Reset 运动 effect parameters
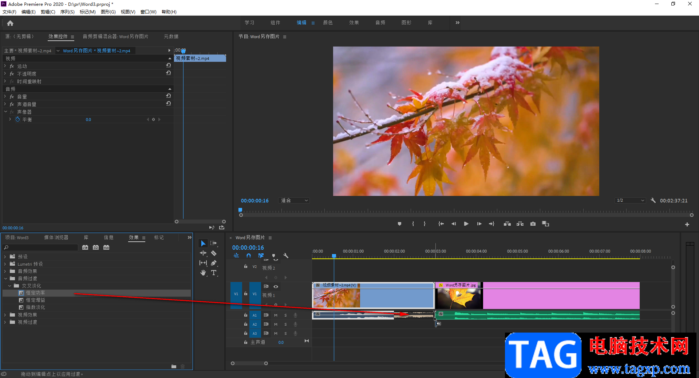The height and width of the screenshot is (378, 699). click(x=169, y=65)
